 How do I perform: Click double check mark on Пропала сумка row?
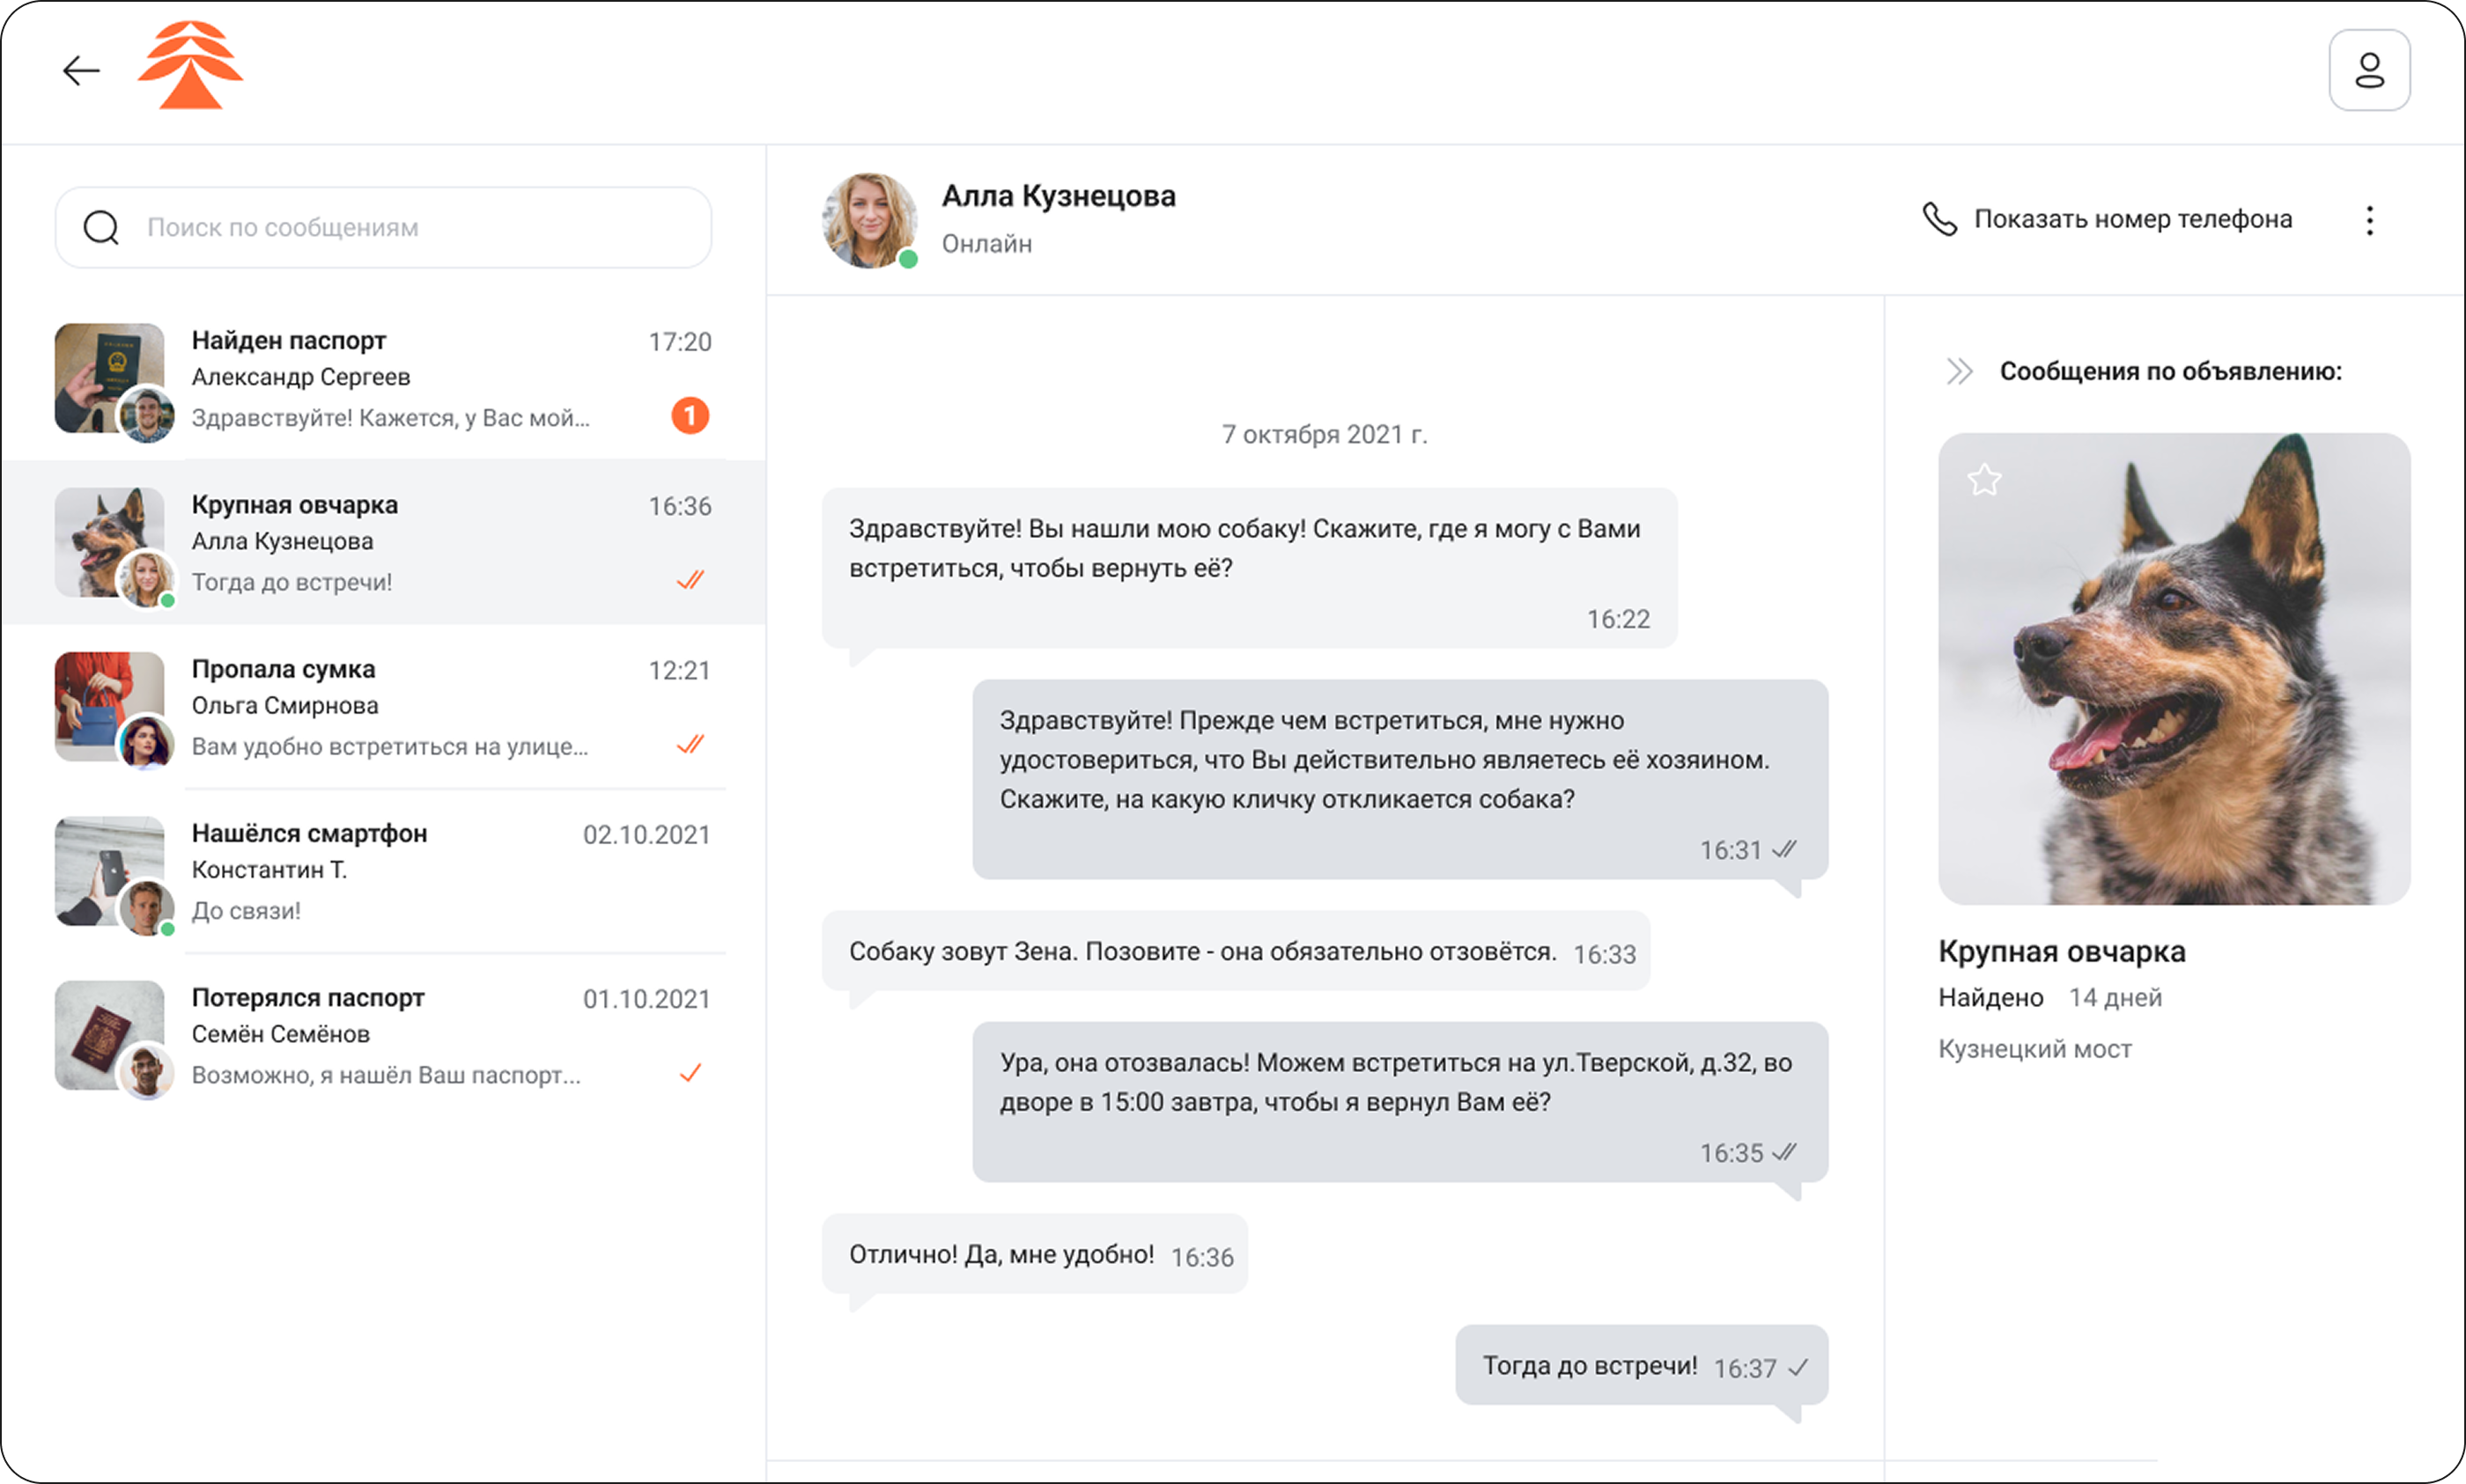pyautogui.click(x=690, y=744)
